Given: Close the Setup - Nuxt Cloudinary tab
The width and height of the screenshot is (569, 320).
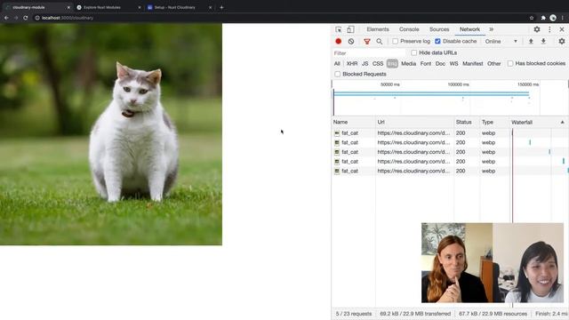Looking at the screenshot, I should 210,7.
